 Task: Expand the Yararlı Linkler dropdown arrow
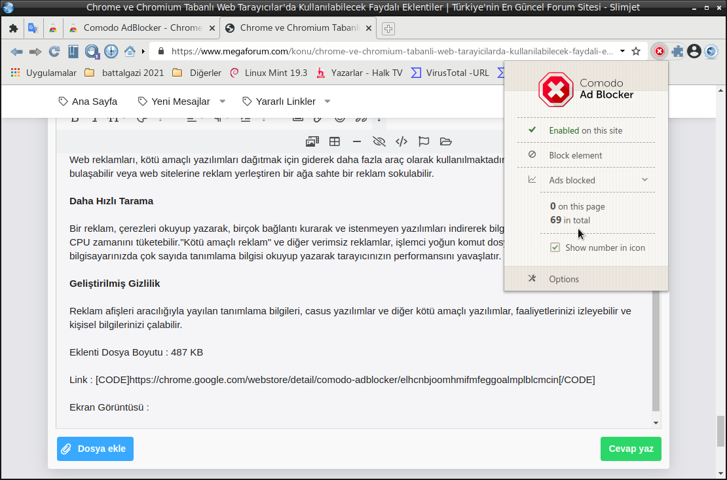pyautogui.click(x=327, y=102)
